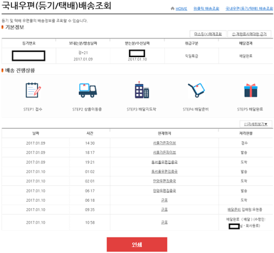Click the 개인표시에대한 근거 button
Viewport: 274px width, 253px height.
click(x=249, y=34)
